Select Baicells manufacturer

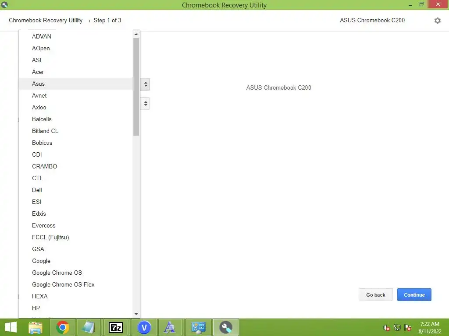76,119
